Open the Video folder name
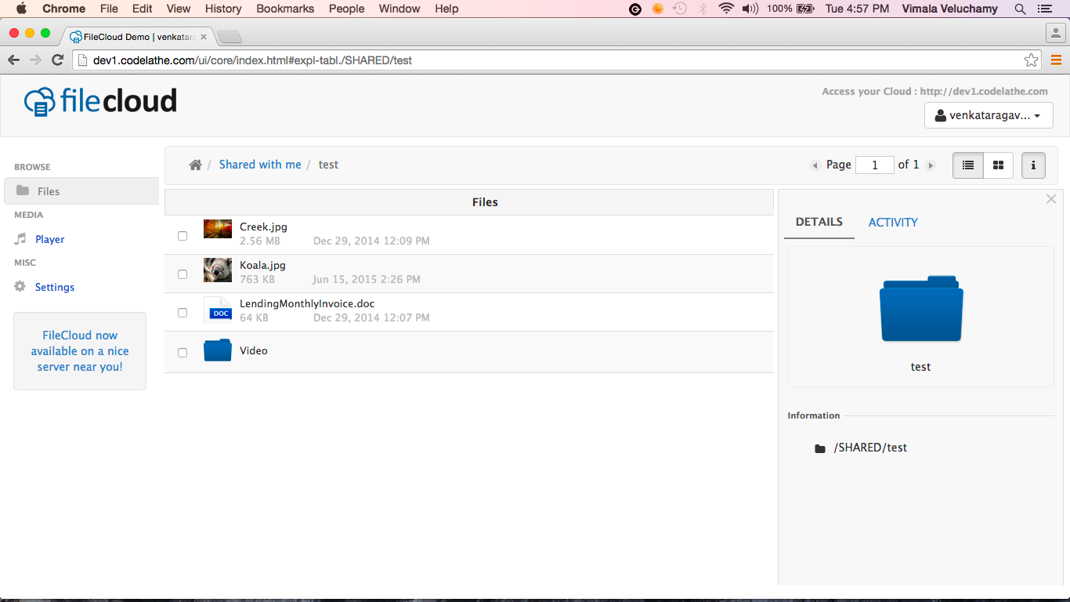 [254, 350]
